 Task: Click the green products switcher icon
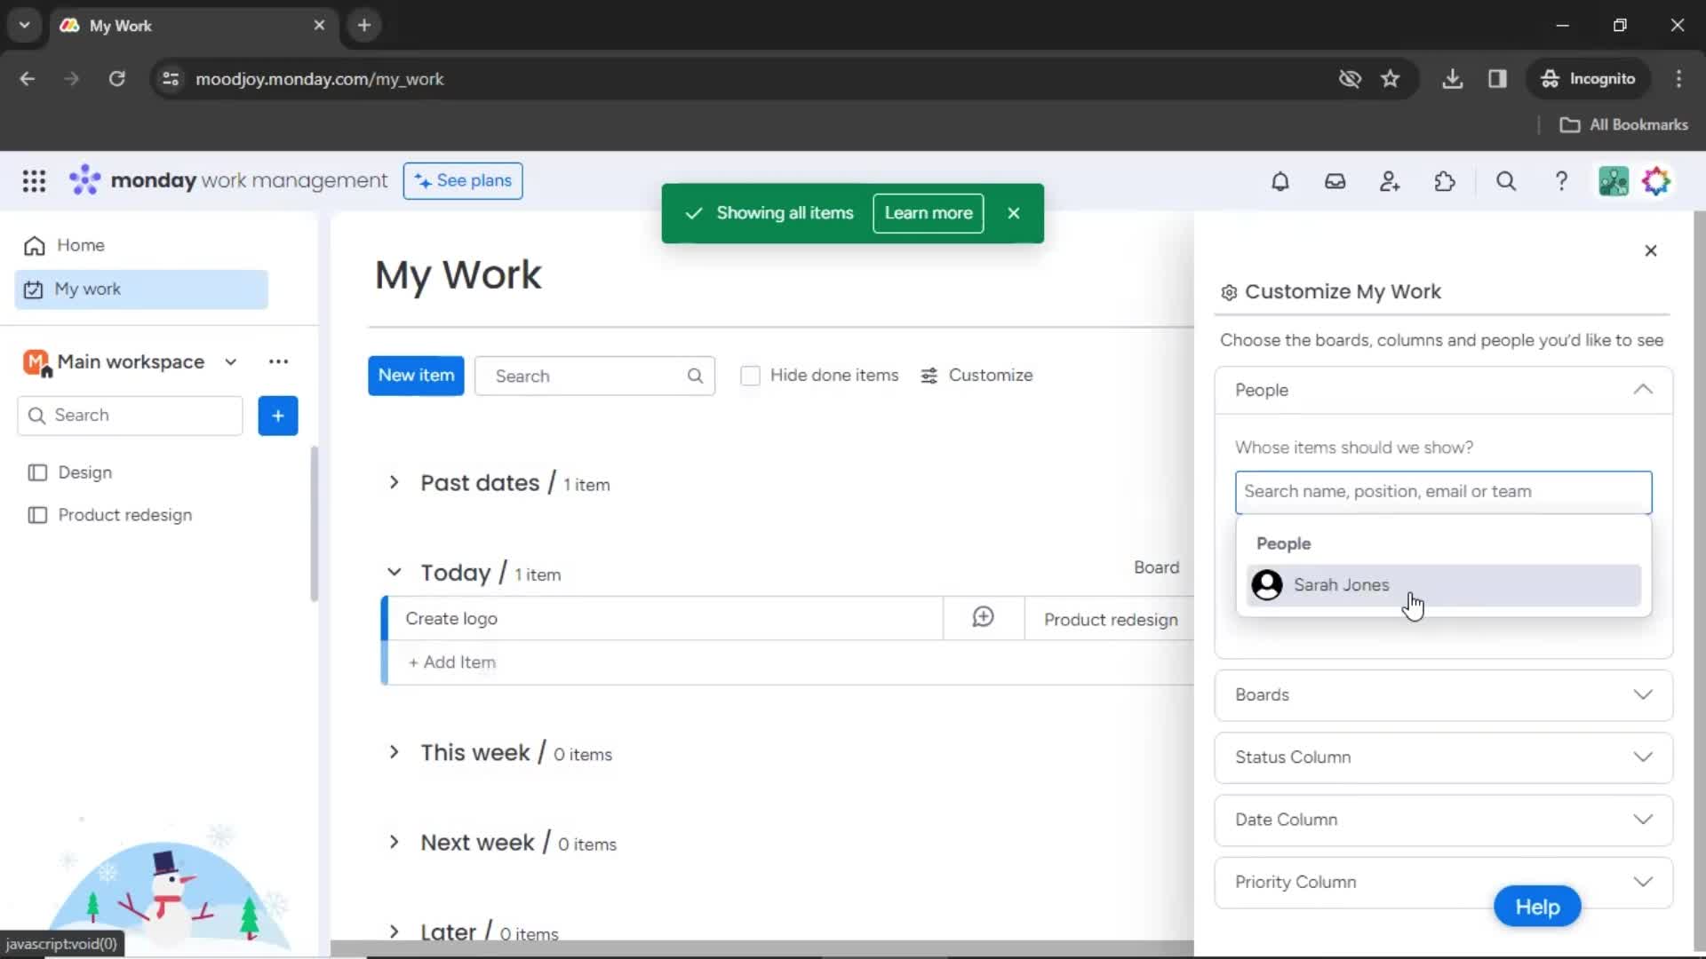1614,181
